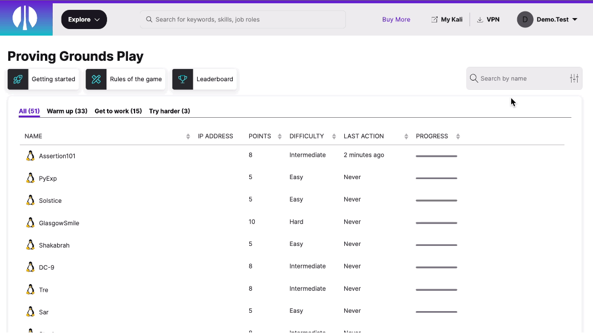Open the Buy More link
Image resolution: width=593 pixels, height=333 pixels.
pos(396,19)
